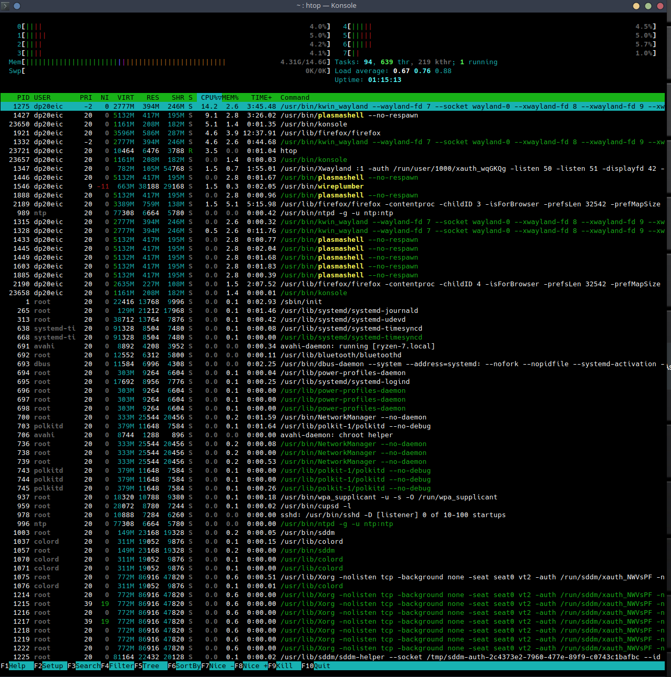Click the CPU% column header

209,98
